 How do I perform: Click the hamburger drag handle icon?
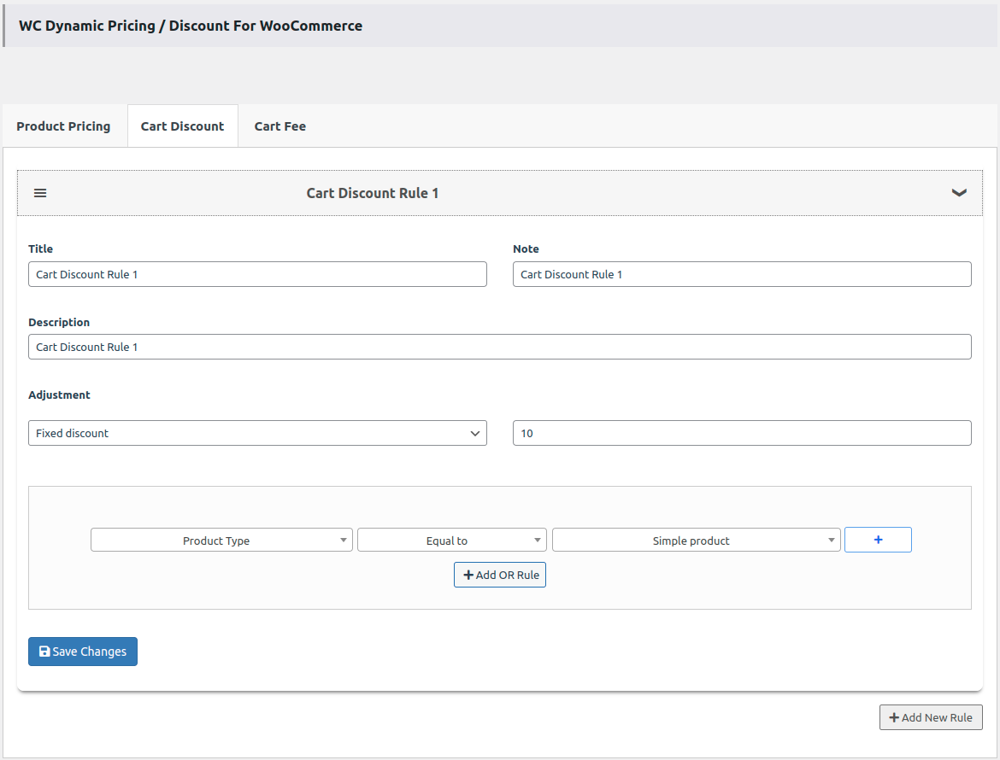point(40,193)
